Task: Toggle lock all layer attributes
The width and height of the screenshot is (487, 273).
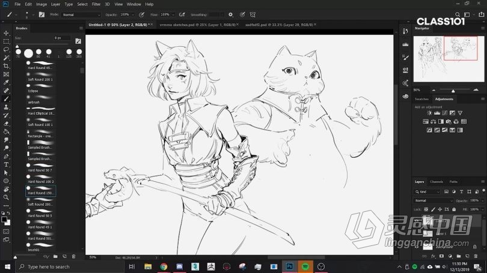Action: tap(454, 209)
